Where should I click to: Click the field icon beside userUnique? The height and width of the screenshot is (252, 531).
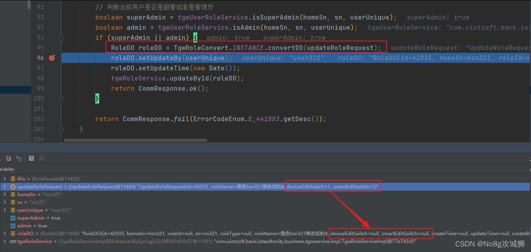[x=13, y=210]
